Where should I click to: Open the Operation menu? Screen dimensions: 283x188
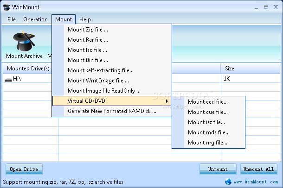(x=35, y=19)
